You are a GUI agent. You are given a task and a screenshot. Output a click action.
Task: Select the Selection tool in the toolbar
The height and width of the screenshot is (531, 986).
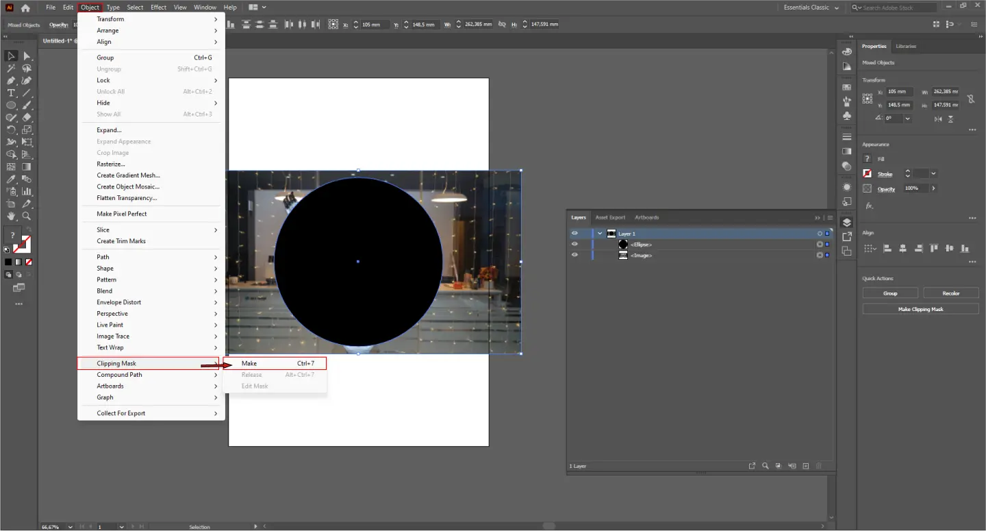(x=12, y=56)
